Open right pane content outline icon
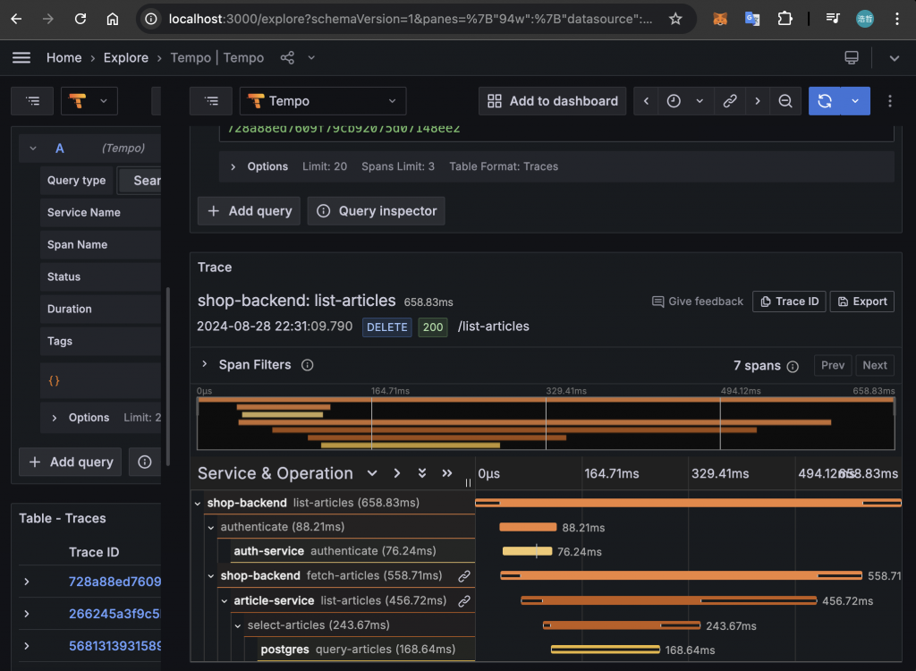This screenshot has width=916, height=671. pyautogui.click(x=211, y=101)
